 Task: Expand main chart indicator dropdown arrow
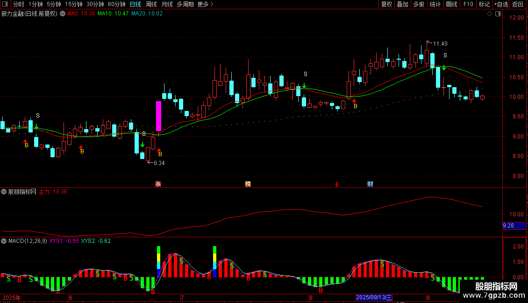[x=63, y=14]
